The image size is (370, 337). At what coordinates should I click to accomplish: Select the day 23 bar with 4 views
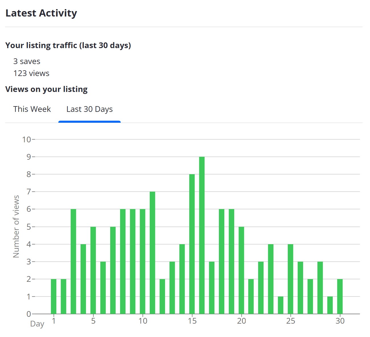point(271,279)
